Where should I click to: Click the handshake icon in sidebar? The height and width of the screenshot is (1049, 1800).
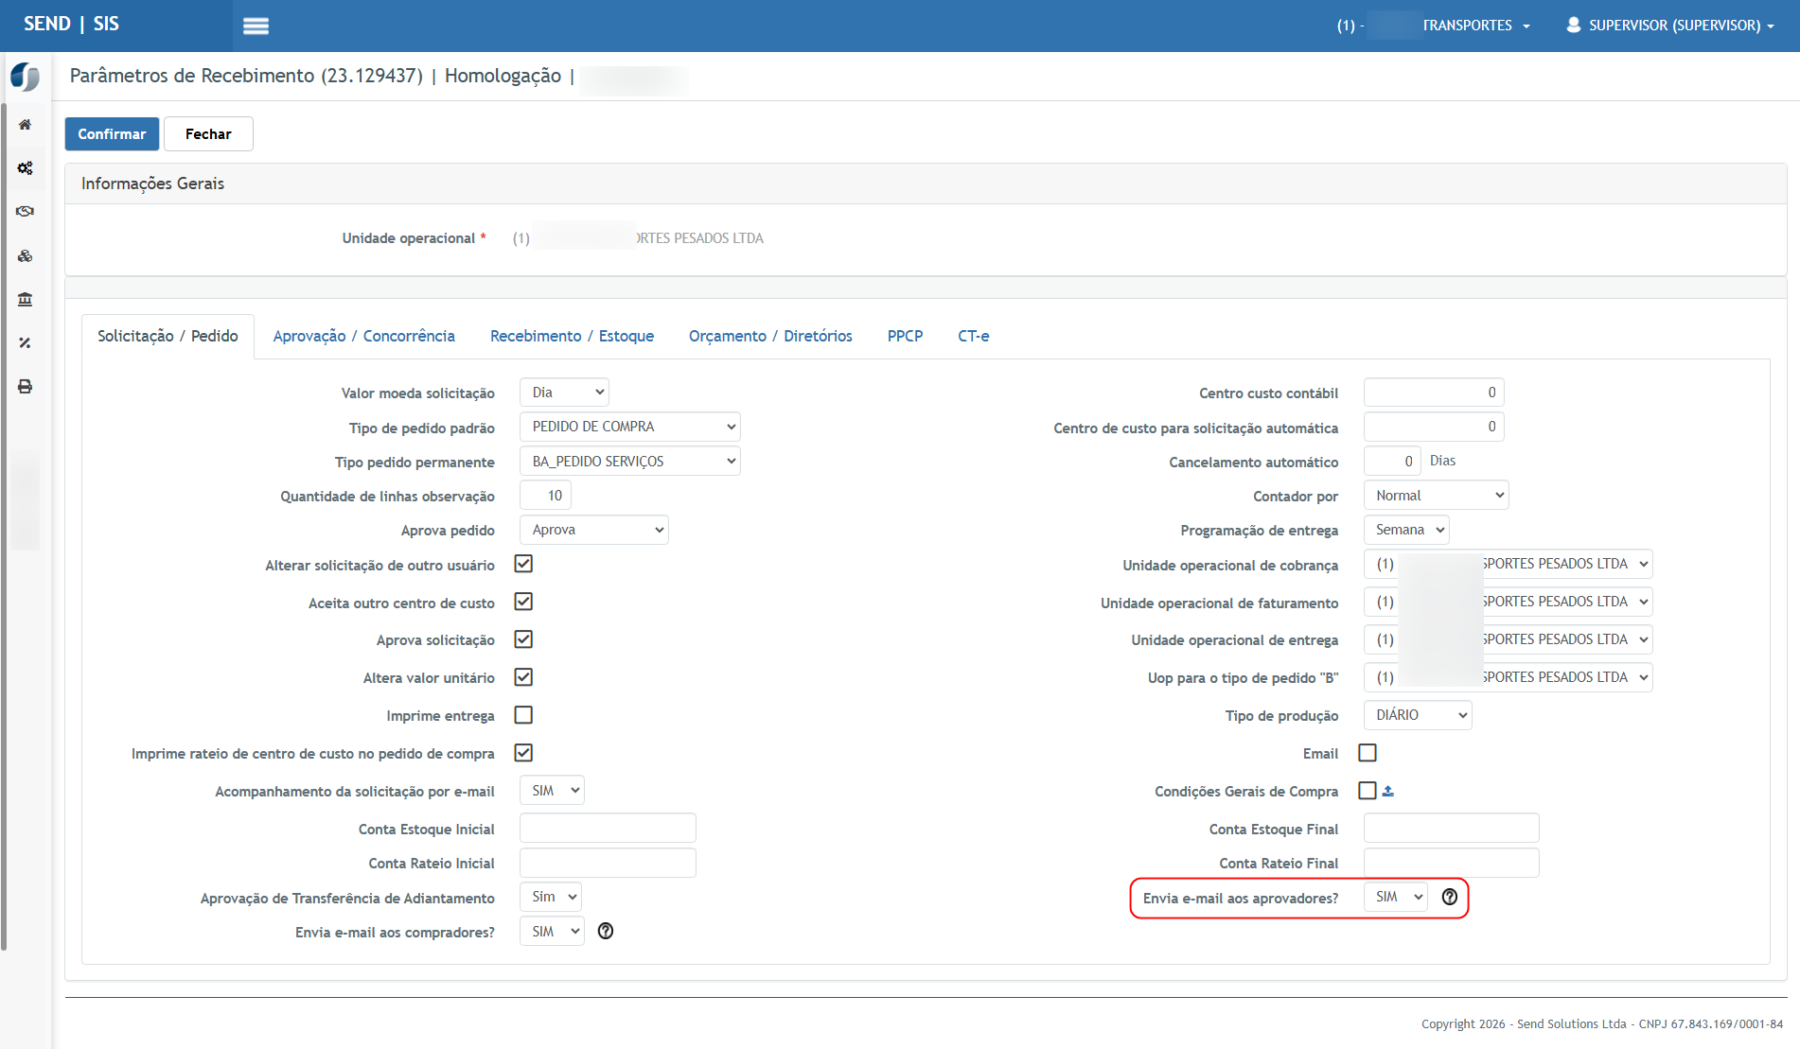click(26, 212)
